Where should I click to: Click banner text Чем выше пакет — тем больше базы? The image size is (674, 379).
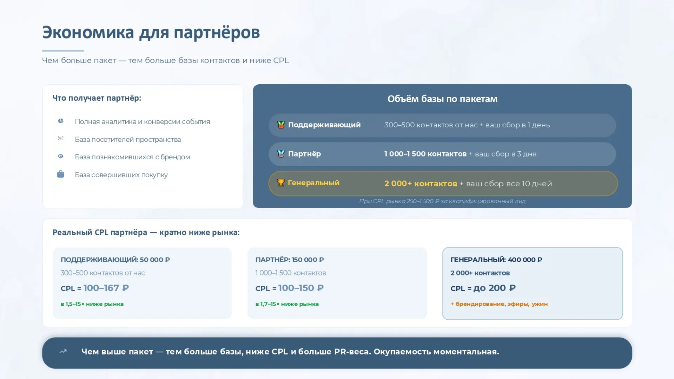[x=290, y=352]
